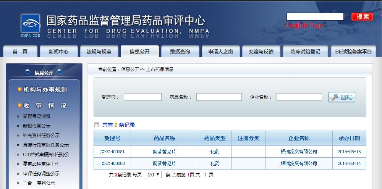Open the 新闻中心 tab
This screenshot has width=382, height=189.
point(59,52)
